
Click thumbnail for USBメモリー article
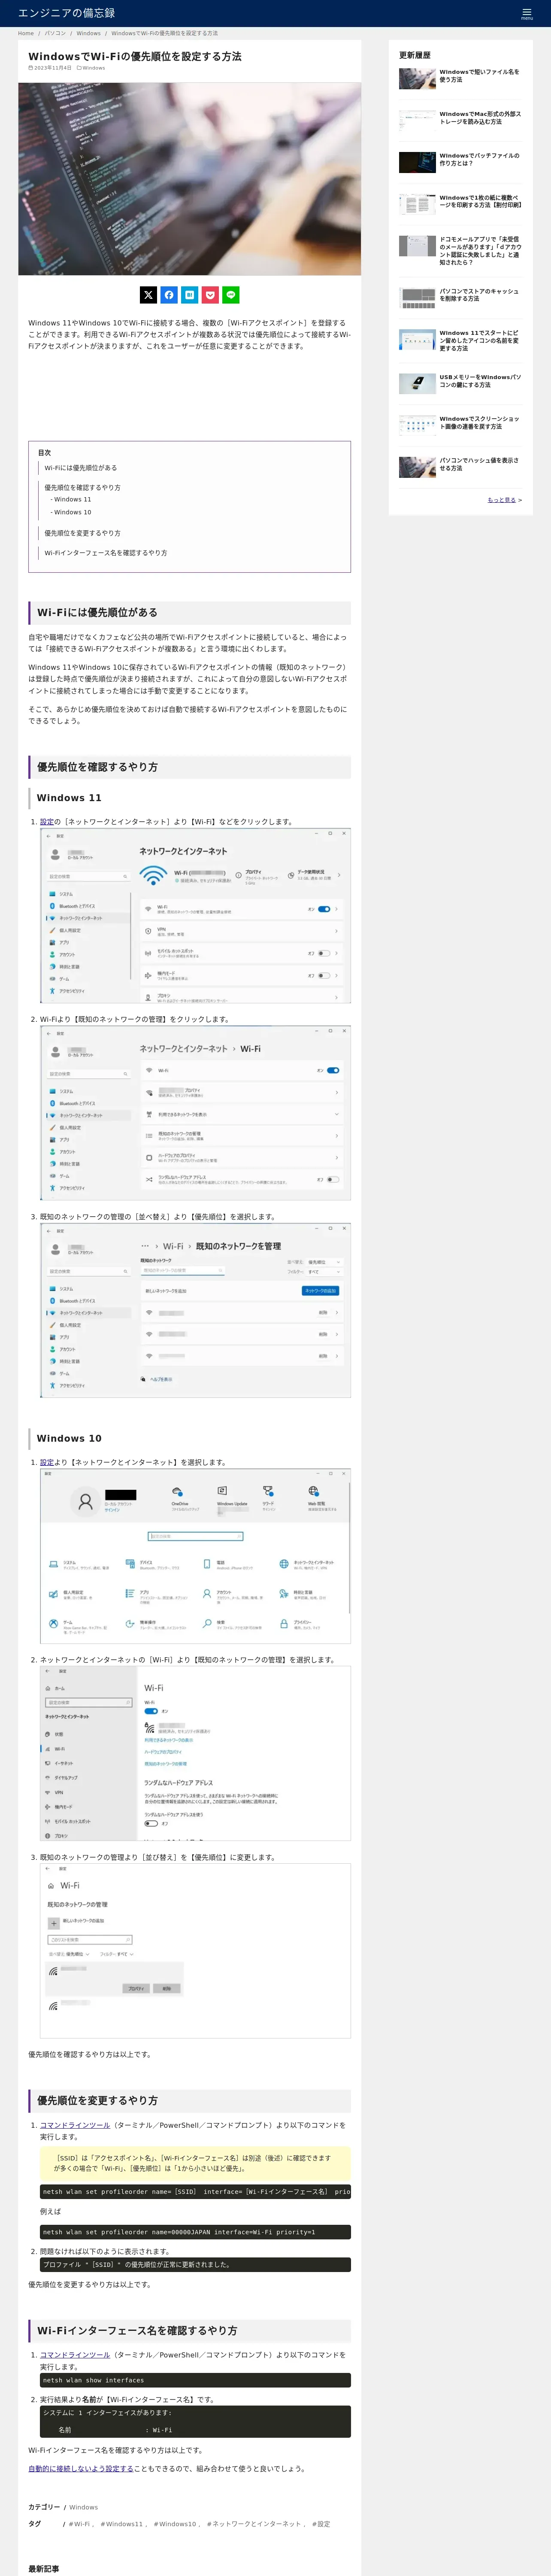tap(417, 384)
